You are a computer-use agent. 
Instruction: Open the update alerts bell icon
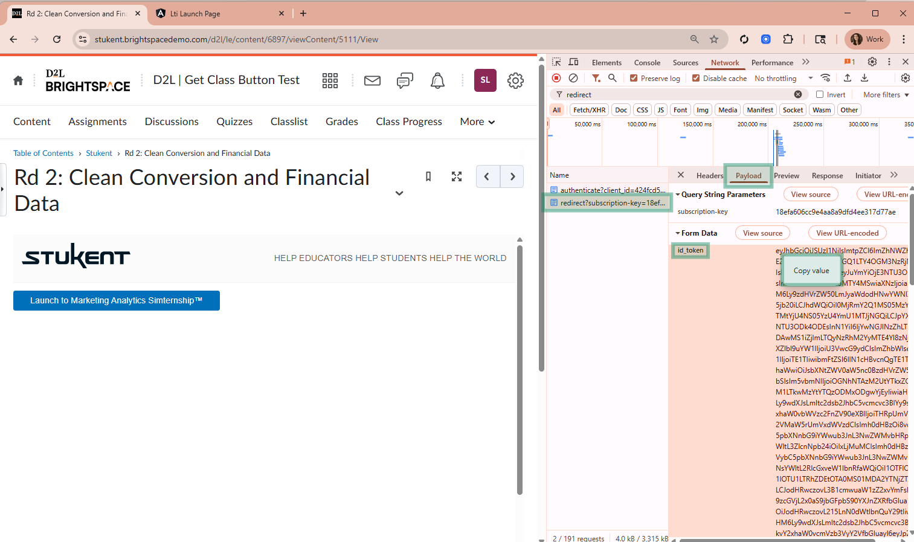[x=437, y=80]
